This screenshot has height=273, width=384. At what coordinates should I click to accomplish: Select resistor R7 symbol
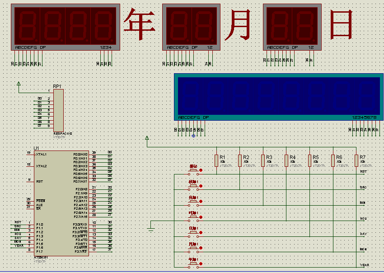(x=356, y=161)
